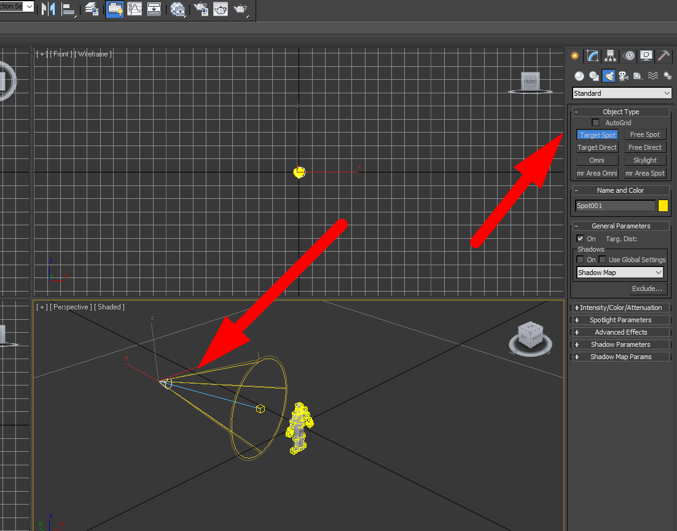Select the Geometry sphere category icon
This screenshot has width=677, height=531.
click(579, 76)
